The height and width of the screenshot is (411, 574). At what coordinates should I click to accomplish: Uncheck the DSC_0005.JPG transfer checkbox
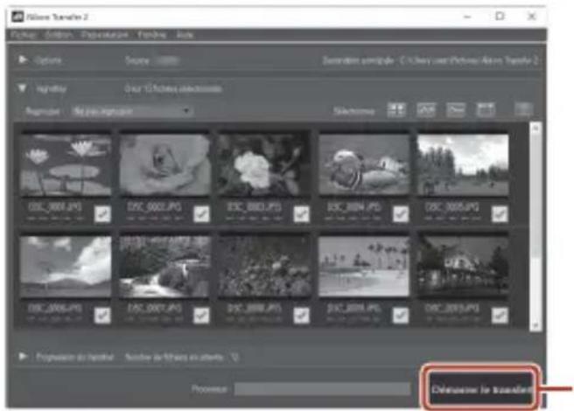500,214
